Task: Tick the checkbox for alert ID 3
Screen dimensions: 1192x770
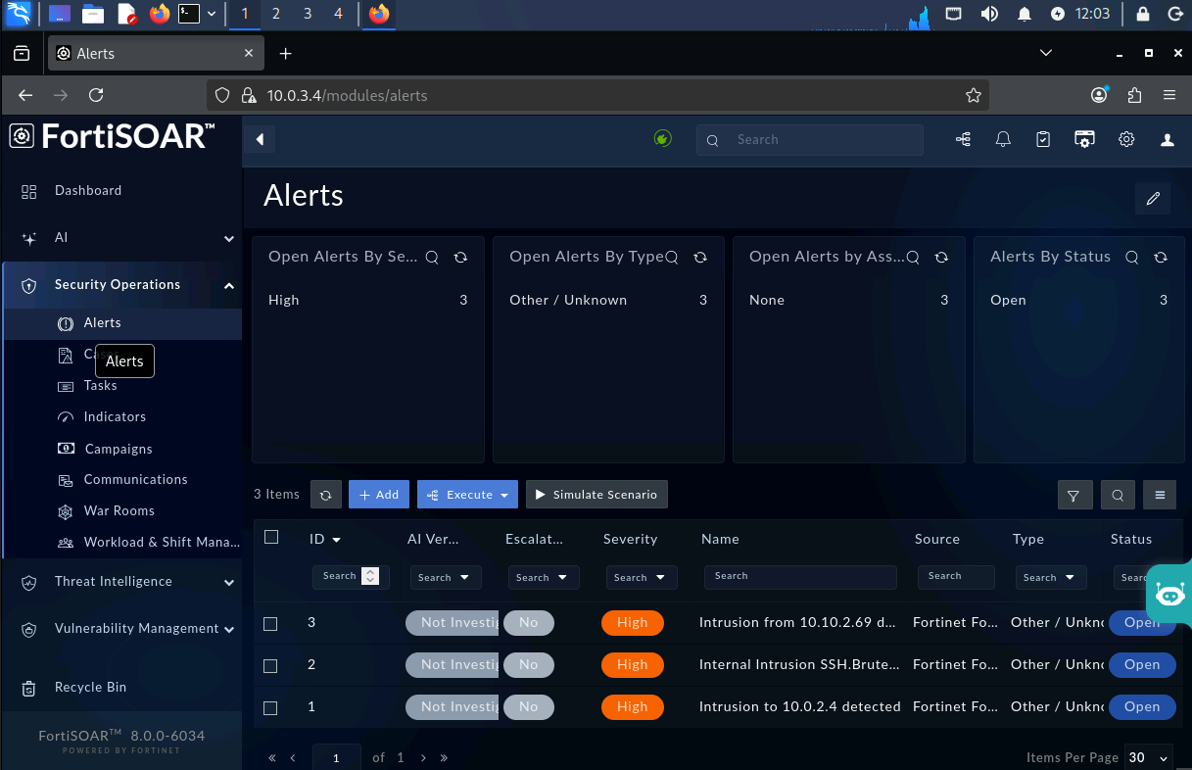Action: pos(271,623)
